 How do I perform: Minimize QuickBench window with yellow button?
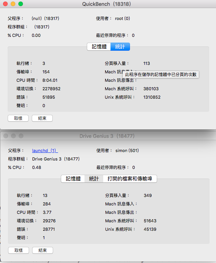click(x=13, y=4)
